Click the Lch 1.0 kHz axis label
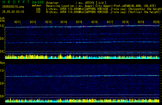The image size is (162, 105). tap(2, 26)
